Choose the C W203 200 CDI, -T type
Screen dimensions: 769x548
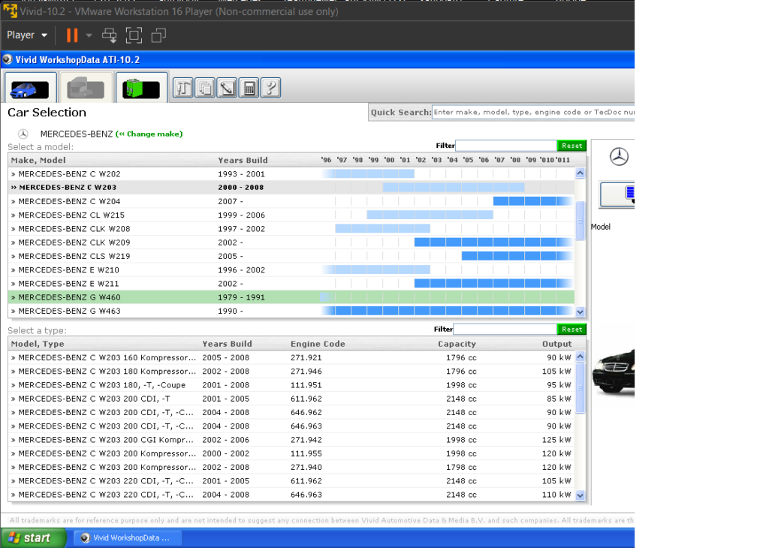(291, 399)
